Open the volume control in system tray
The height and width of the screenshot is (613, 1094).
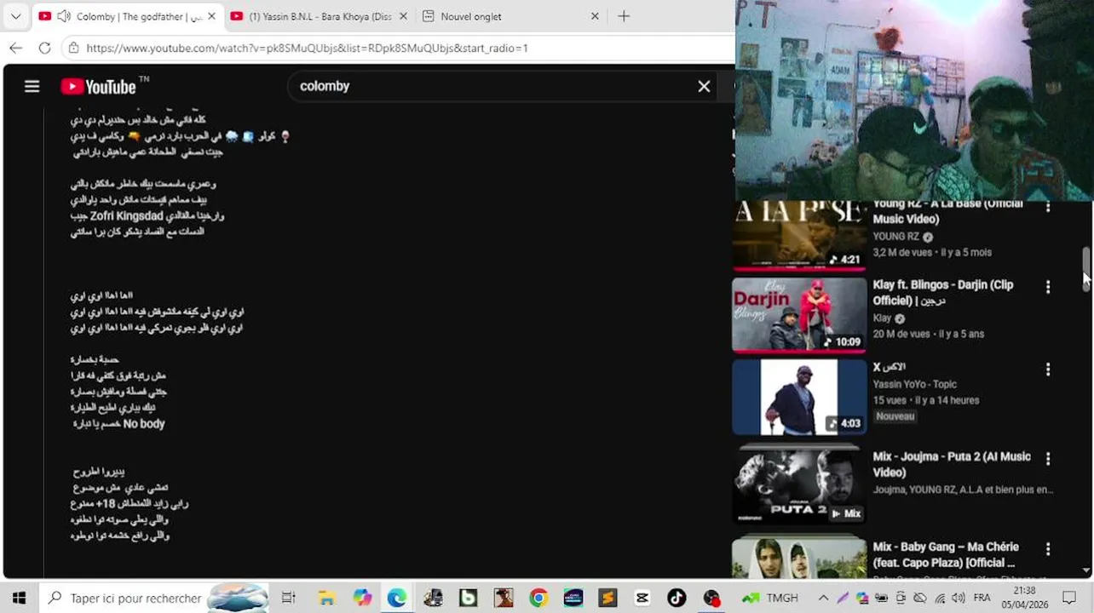pyautogui.click(x=959, y=599)
